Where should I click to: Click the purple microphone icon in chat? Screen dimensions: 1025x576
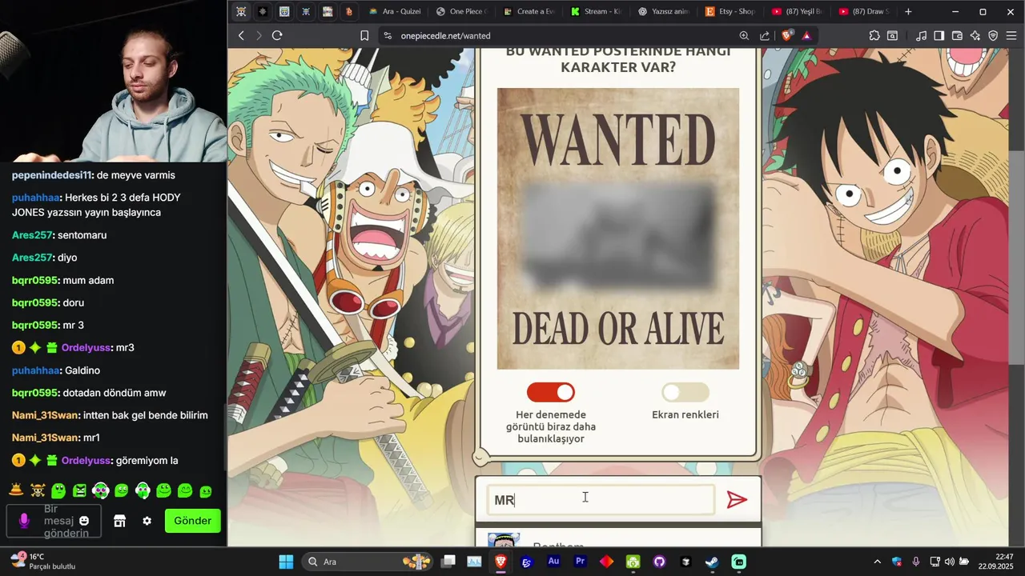coord(24,521)
